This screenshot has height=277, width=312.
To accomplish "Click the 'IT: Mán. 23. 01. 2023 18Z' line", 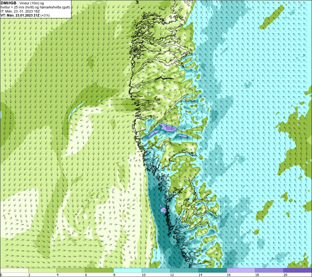I will click(x=20, y=11).
